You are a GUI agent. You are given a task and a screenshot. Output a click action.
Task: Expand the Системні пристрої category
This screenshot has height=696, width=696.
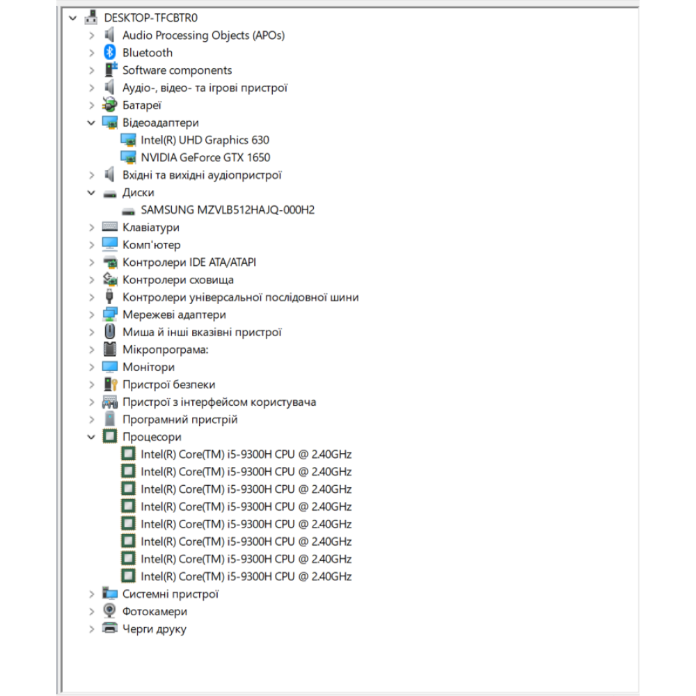tap(91, 594)
